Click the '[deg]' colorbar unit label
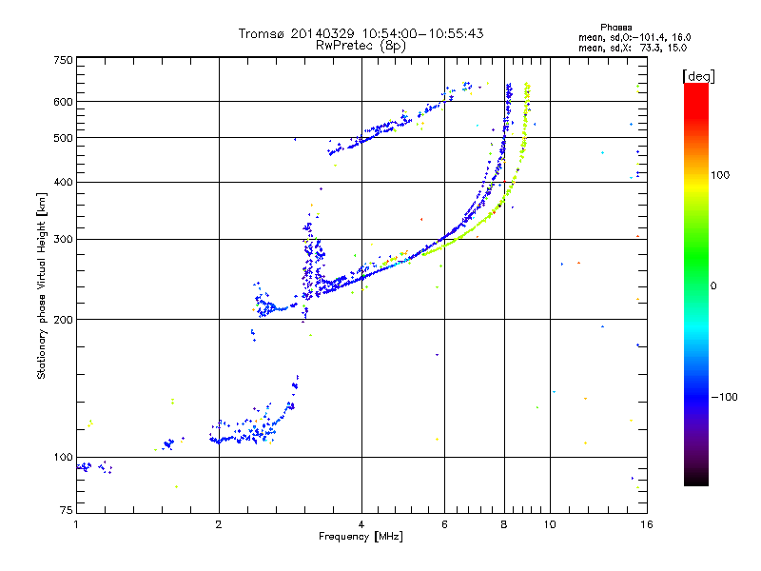Viewport: 761px width, 571px height. (698, 76)
